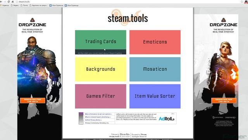Open the Games Filter tile
Image resolution: width=248 pixels, height=140 pixels.
(101, 96)
